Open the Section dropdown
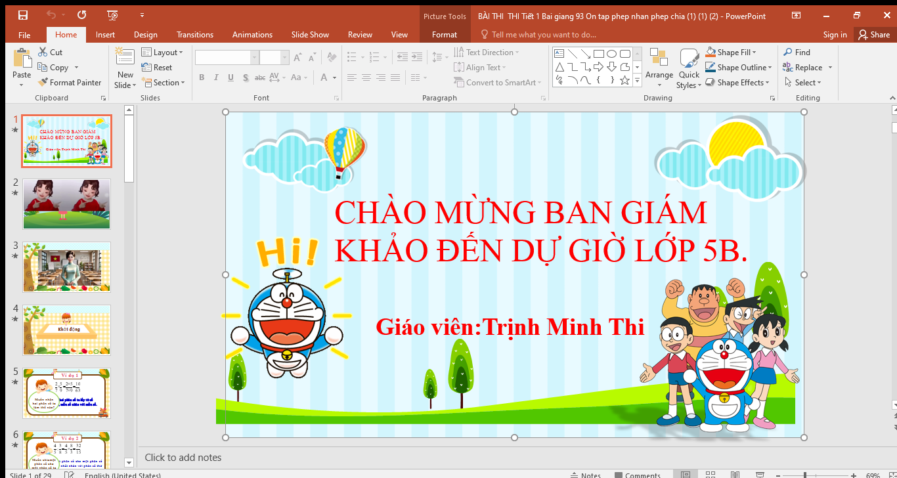 point(163,82)
